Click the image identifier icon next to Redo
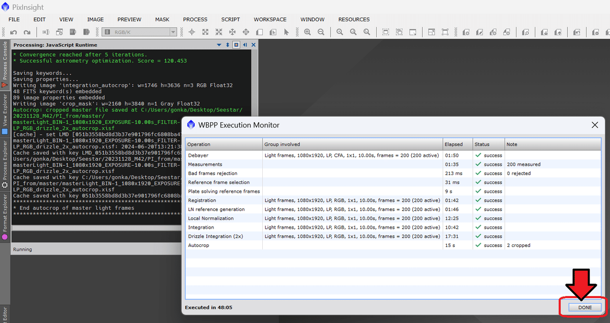The height and width of the screenshot is (323, 610). click(46, 32)
